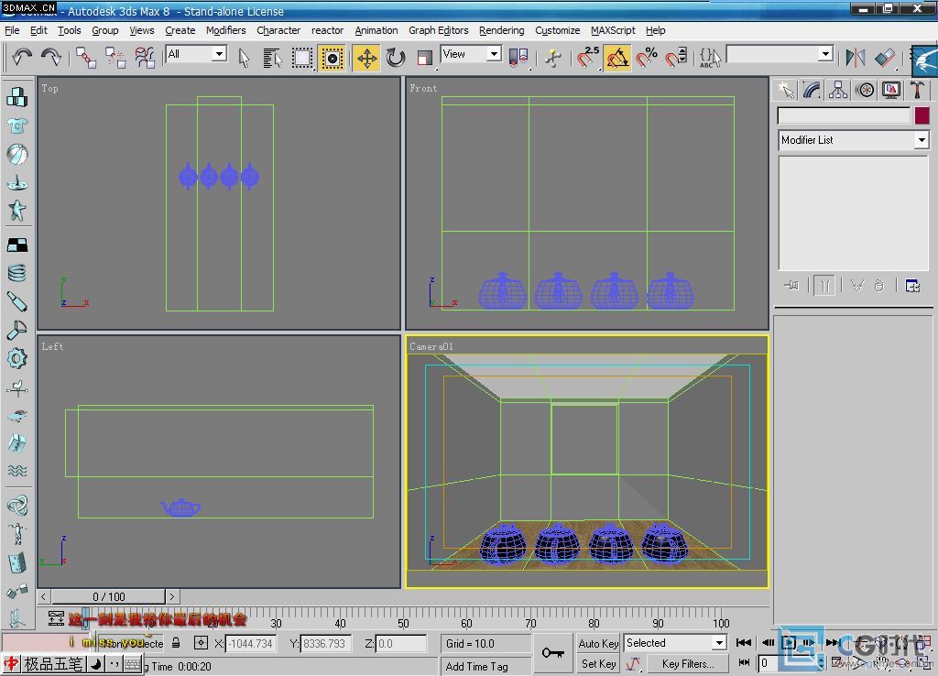Enable Select and Manipulate mode

click(553, 58)
